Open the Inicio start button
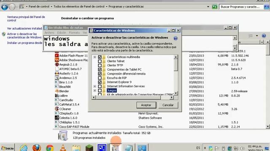This screenshot has width=270, height=151. pyautogui.click(x=7, y=148)
